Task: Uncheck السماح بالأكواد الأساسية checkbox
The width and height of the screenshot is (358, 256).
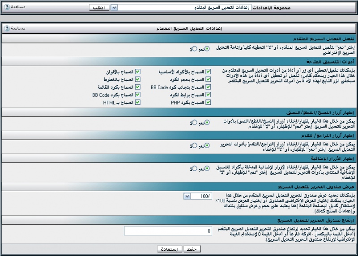Action: click(x=208, y=72)
